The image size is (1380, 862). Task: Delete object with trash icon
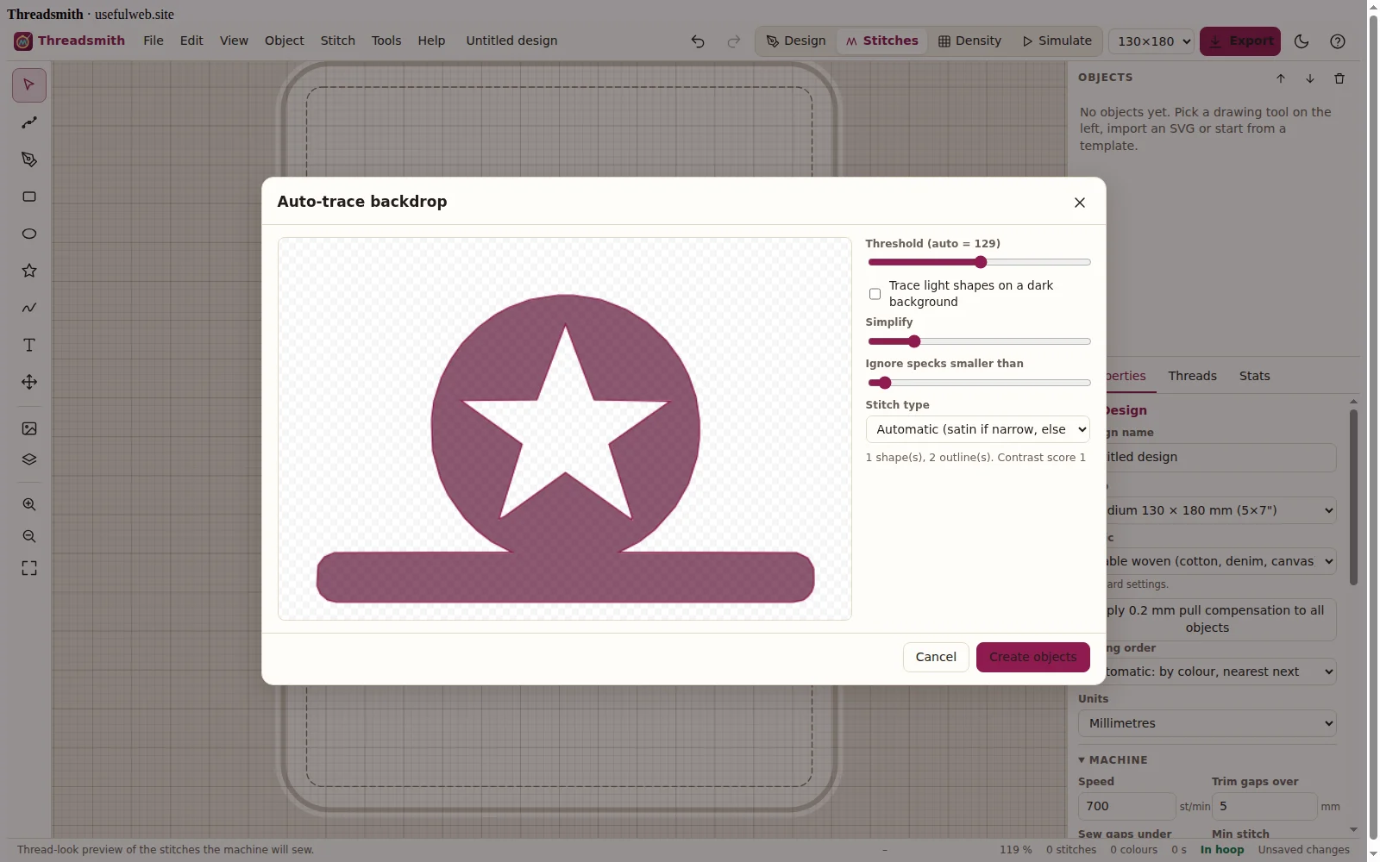[x=1339, y=78]
